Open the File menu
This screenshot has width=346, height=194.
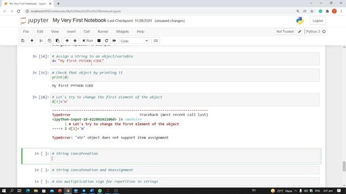26,31
